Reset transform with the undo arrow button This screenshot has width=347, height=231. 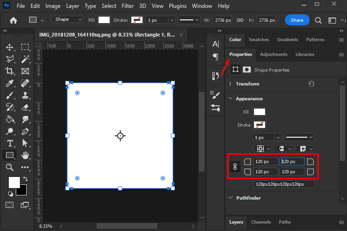(x=311, y=84)
